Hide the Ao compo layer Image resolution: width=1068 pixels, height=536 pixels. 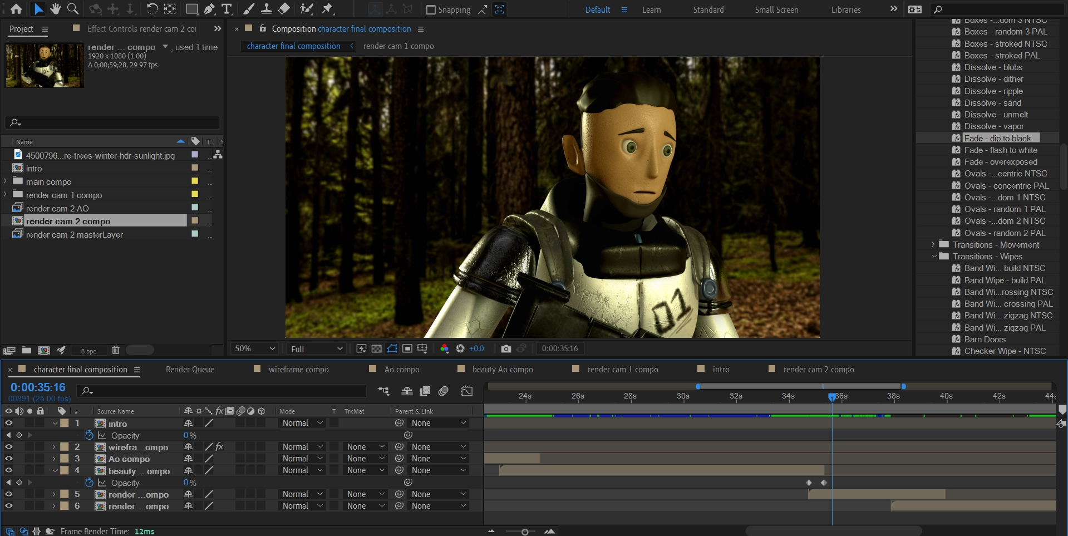click(x=9, y=459)
